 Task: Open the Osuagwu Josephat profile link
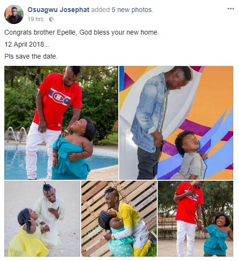(58, 10)
